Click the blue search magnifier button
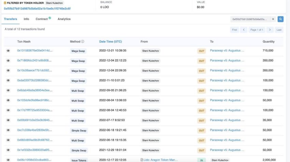 280,19
